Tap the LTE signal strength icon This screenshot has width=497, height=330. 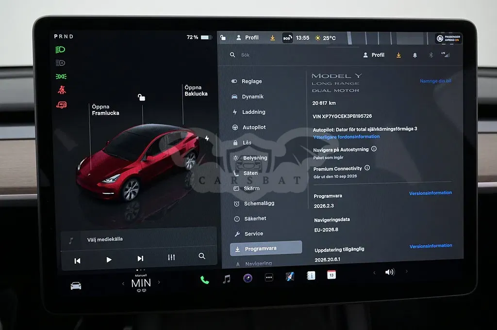pos(446,55)
